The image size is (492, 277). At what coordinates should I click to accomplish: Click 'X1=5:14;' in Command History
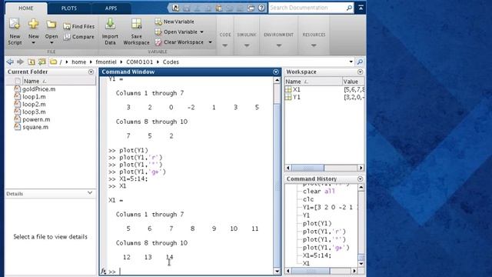pos(317,255)
